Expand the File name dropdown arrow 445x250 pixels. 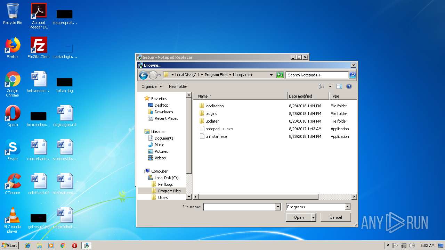pyautogui.click(x=278, y=207)
